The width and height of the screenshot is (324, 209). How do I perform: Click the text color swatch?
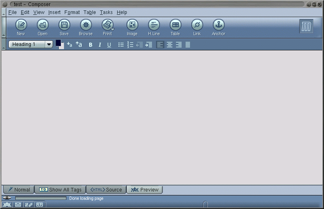pos(58,43)
